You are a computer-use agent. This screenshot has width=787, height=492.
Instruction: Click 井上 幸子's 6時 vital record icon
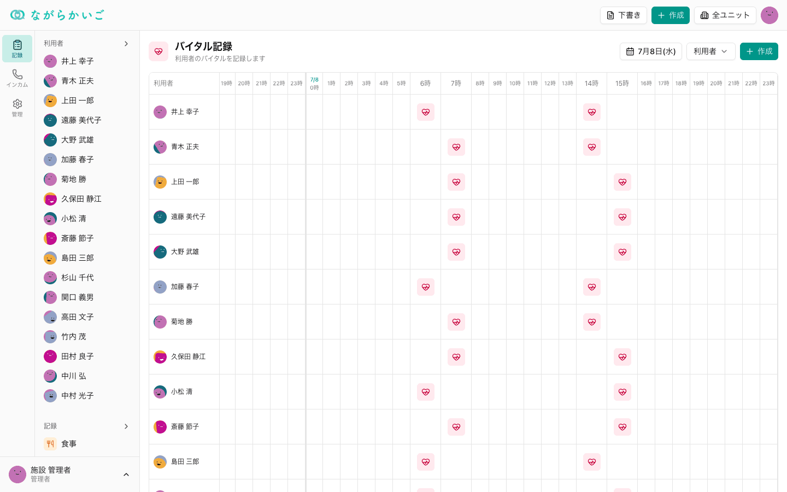[x=426, y=112]
